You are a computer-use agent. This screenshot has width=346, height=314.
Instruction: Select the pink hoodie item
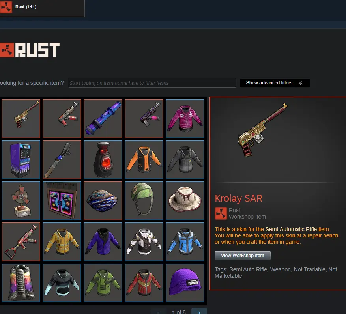click(x=185, y=119)
